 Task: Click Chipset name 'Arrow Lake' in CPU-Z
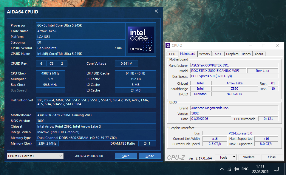point(235,83)
